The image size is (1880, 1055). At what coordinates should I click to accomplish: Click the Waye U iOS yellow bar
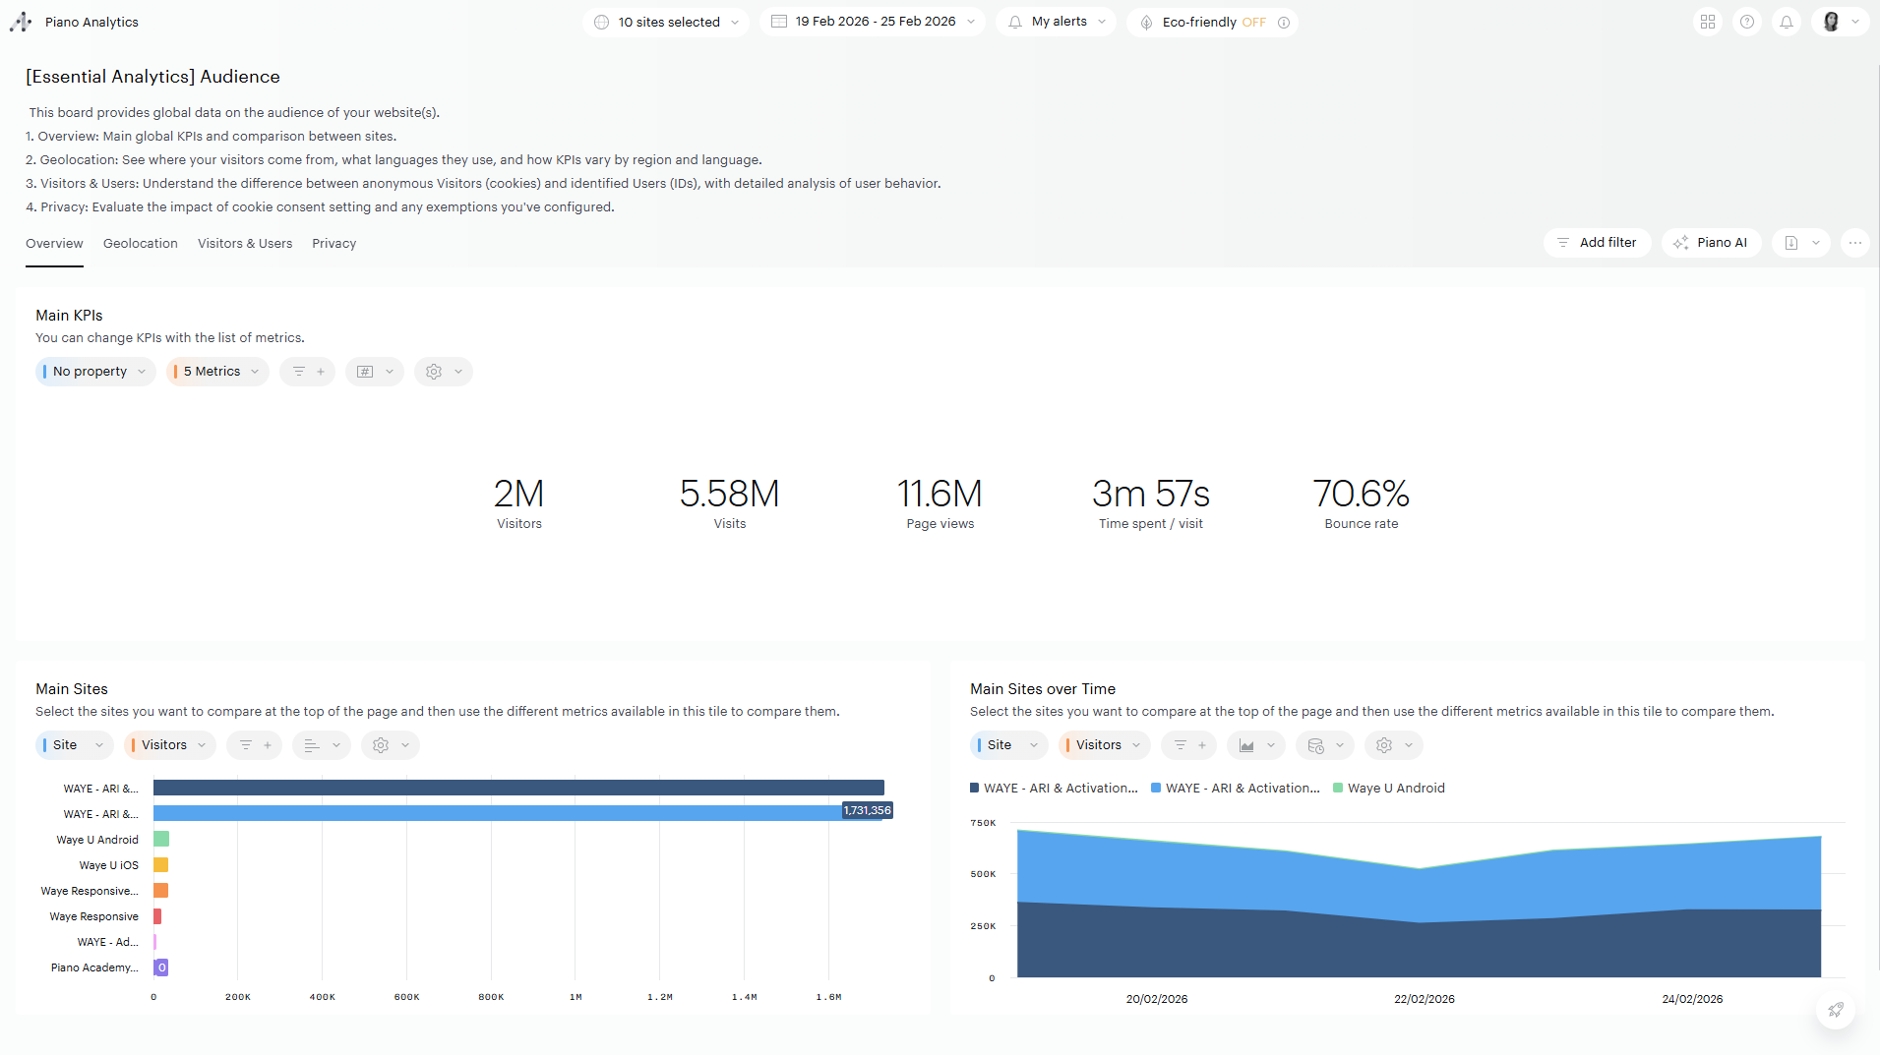pos(160,865)
